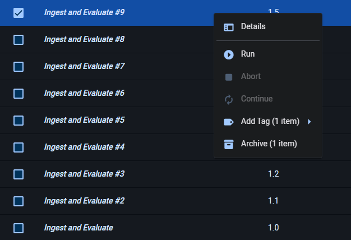
Task: Click the original Ingest and Evaluate name
Action: 78,228
